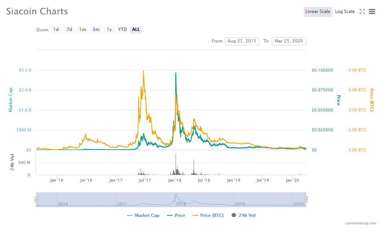Edit the From date field
The height and width of the screenshot is (228, 383).
point(242,41)
